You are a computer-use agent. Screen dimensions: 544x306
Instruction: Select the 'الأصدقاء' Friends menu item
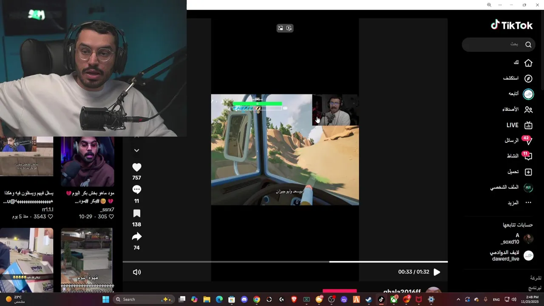(510, 109)
